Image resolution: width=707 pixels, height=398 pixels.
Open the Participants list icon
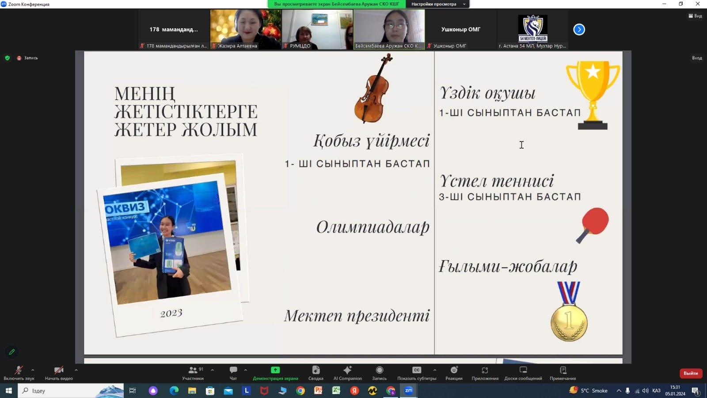193,372
